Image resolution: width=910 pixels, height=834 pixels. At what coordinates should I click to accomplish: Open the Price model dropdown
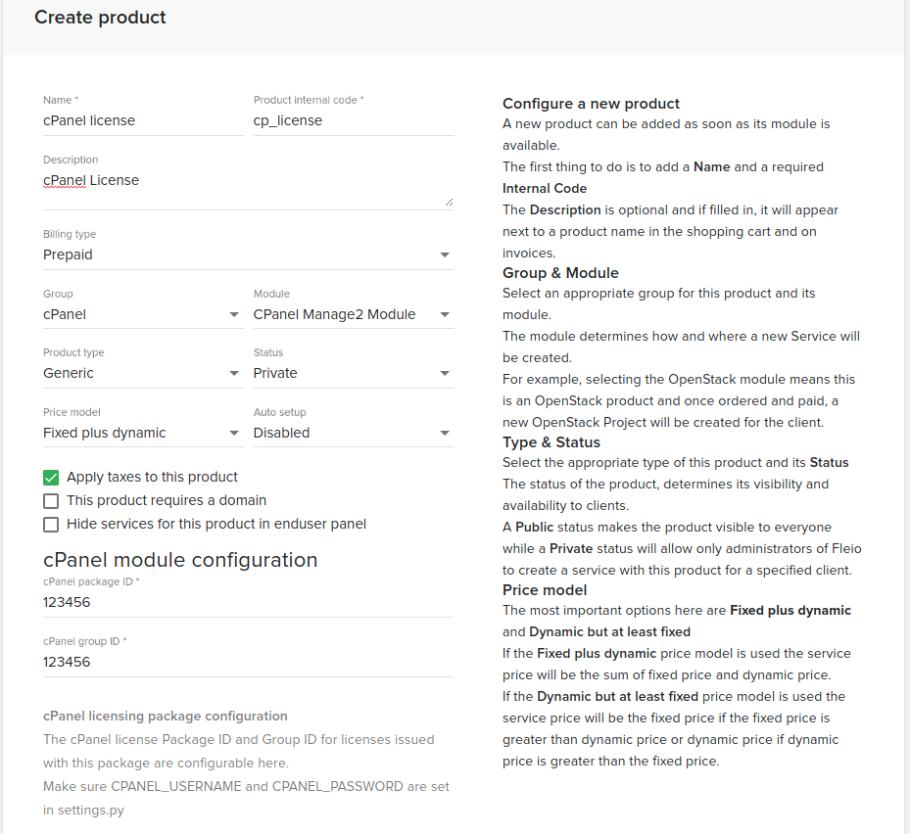[137, 433]
